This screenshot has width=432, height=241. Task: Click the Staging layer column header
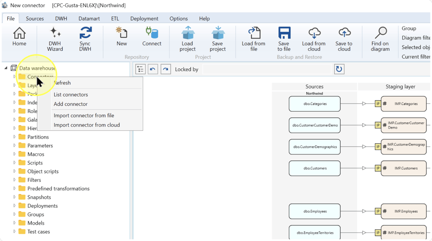400,87
